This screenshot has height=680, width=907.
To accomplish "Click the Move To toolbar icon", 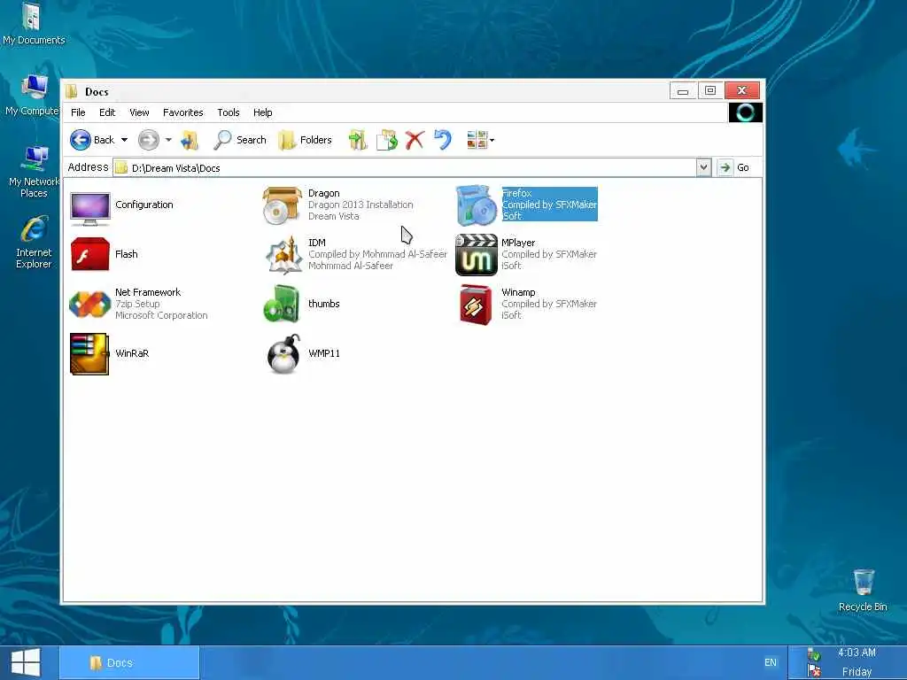I will (358, 140).
